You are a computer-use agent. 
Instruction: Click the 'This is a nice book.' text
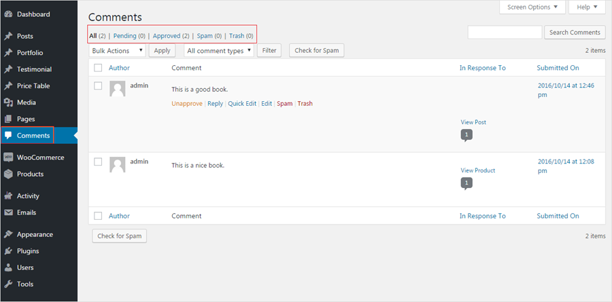tap(198, 165)
